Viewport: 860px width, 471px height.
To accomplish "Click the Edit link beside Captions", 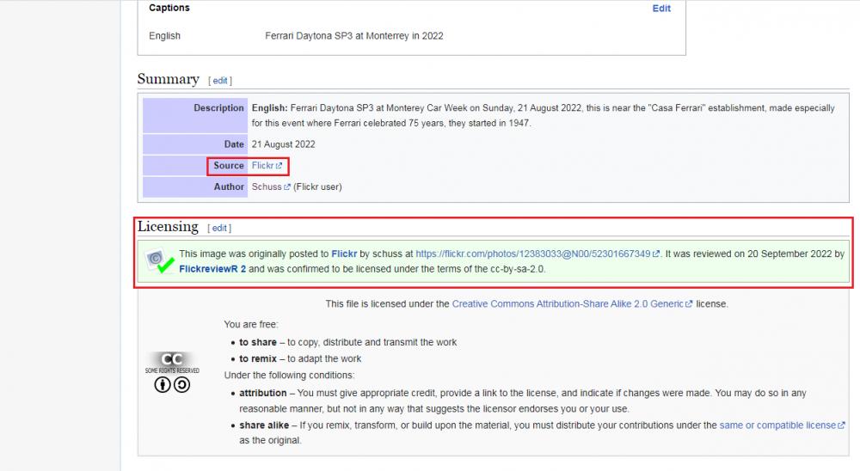I will [660, 9].
